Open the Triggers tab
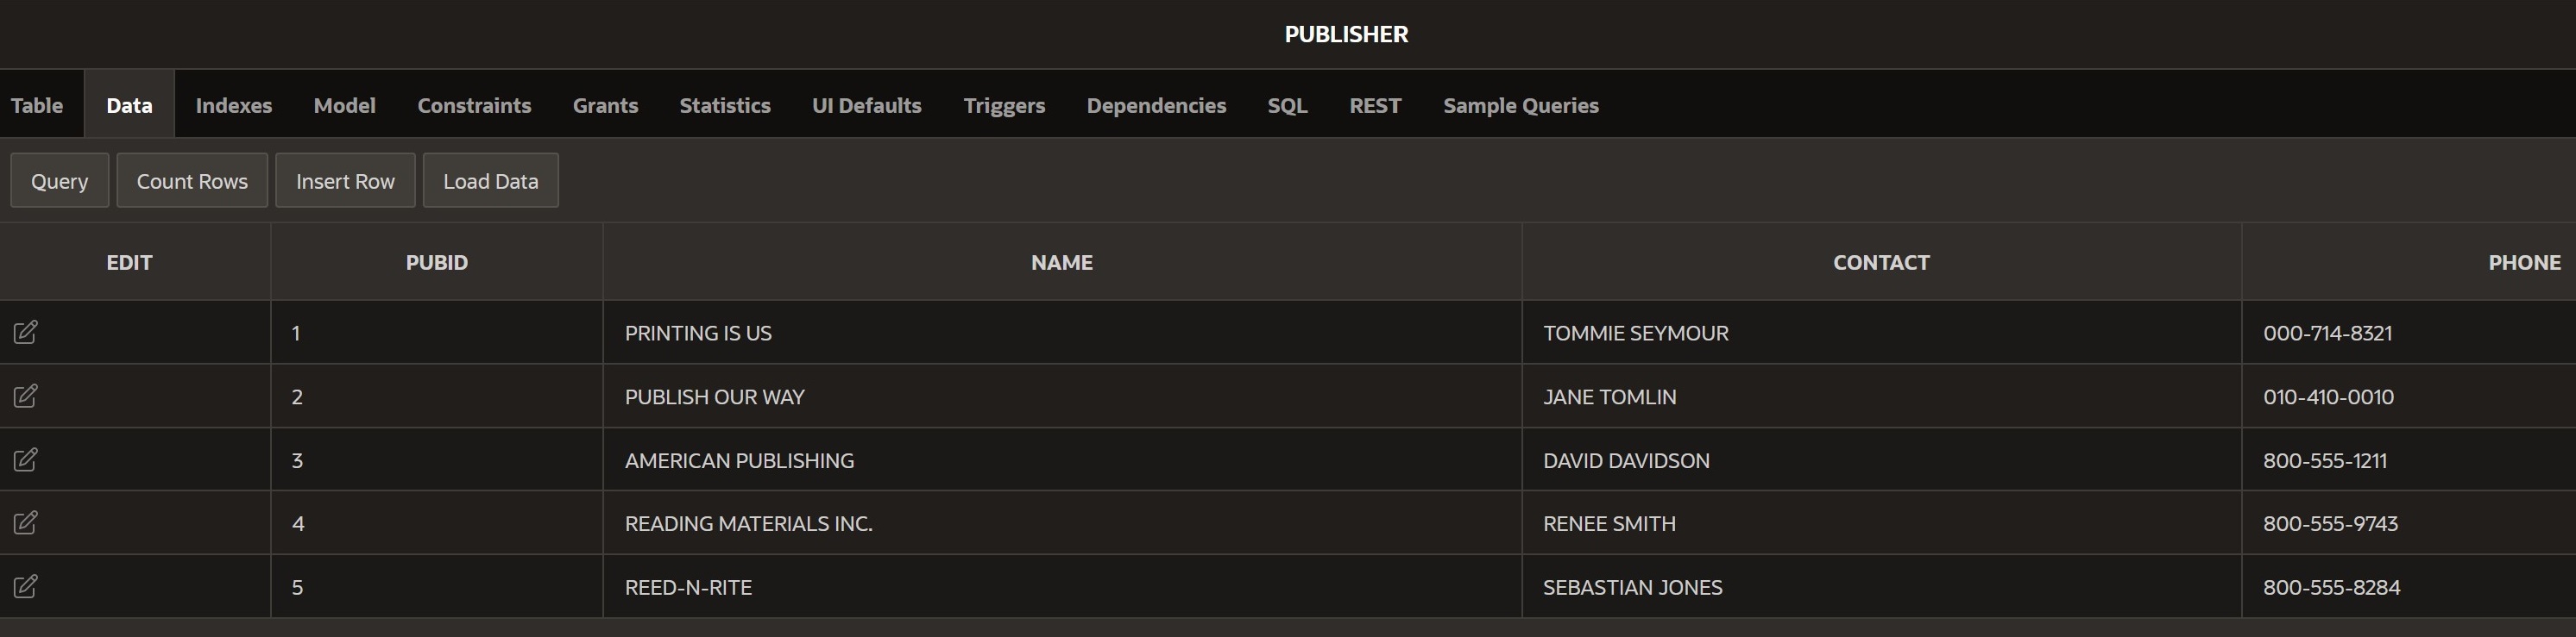Viewport: 2576px width, 637px height. (1004, 105)
